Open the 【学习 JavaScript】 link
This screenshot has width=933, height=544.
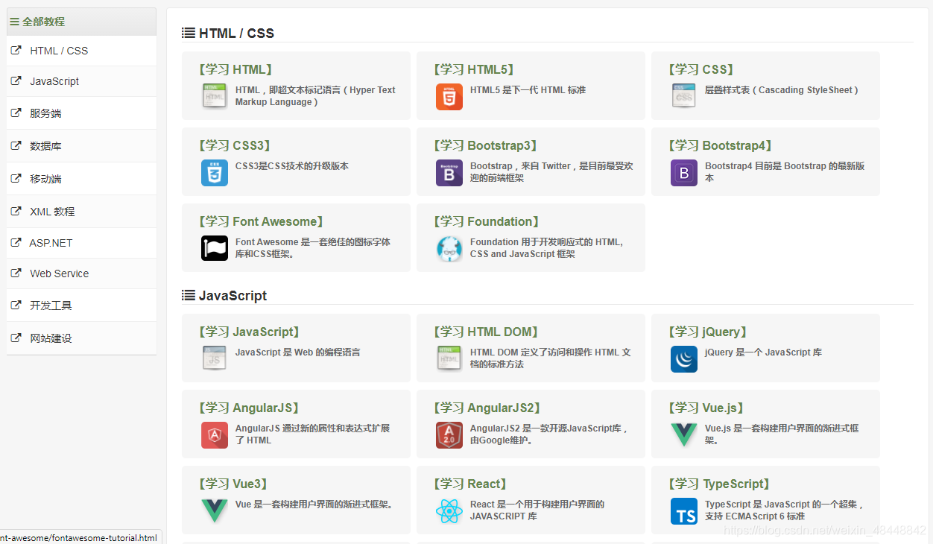point(250,332)
